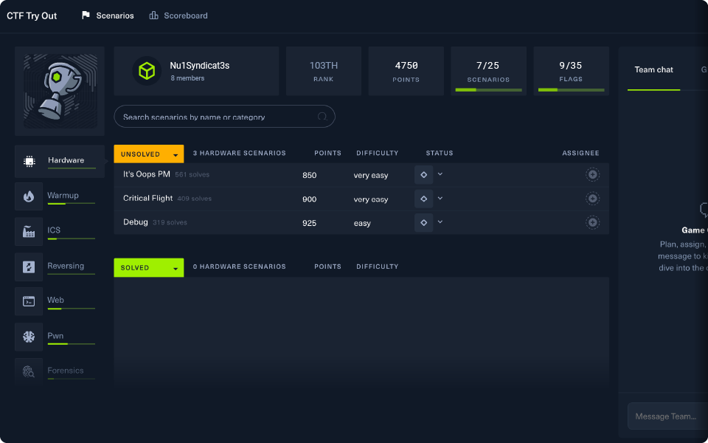Click the Forensics fingerprint icon
This screenshot has width=708, height=443.
point(29,371)
